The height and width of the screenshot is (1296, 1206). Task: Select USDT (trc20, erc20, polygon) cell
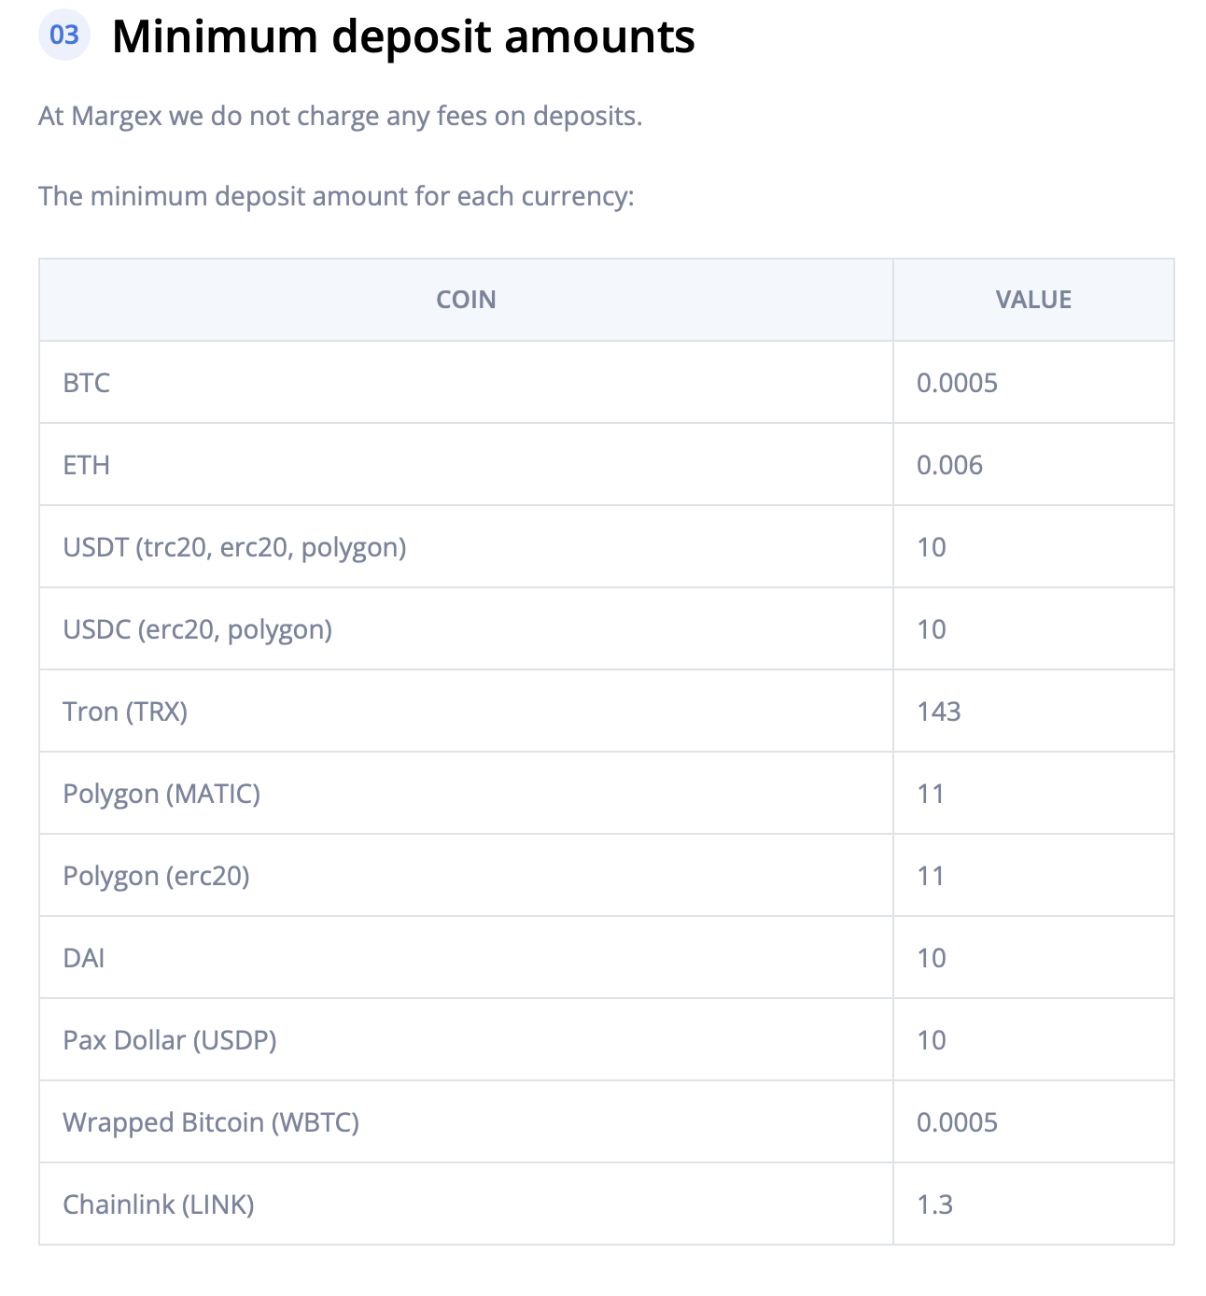234,547
